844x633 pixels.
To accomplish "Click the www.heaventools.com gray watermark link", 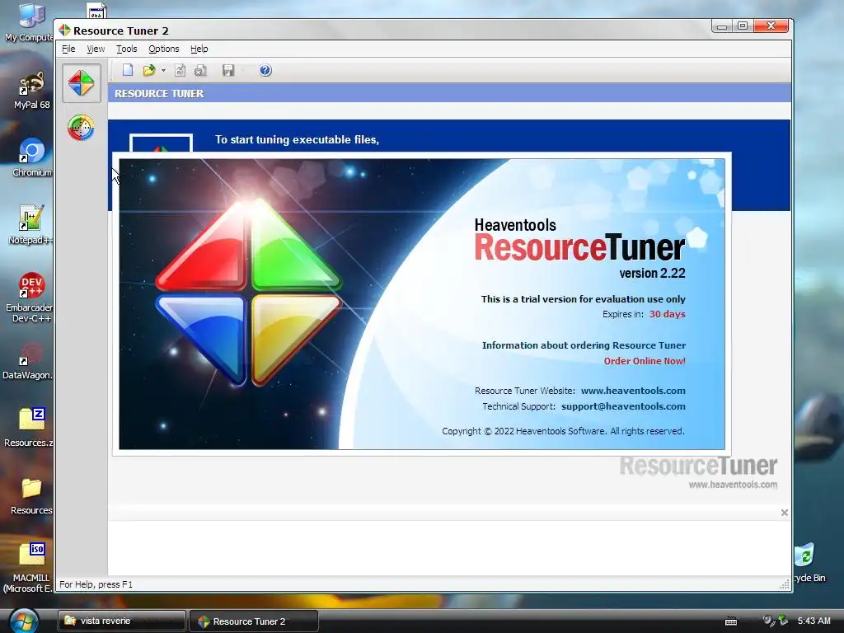I will click(x=733, y=485).
